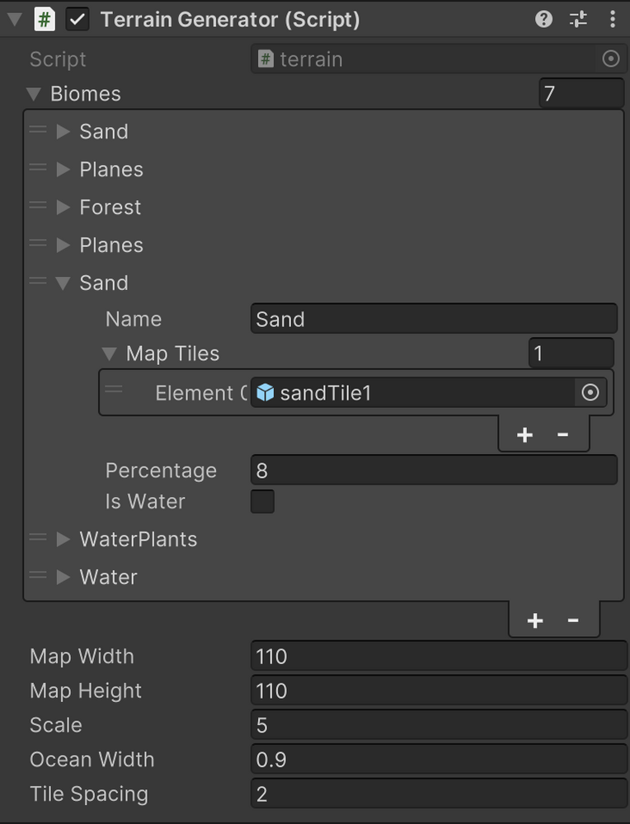
Task: Open the component's three-dot context menu
Action: coord(613,19)
